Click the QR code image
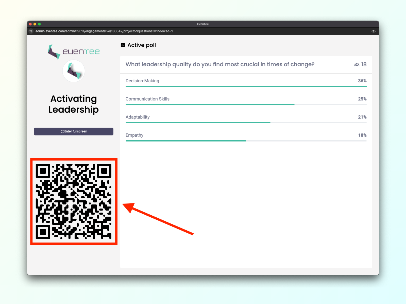406x304 pixels. [x=74, y=201]
